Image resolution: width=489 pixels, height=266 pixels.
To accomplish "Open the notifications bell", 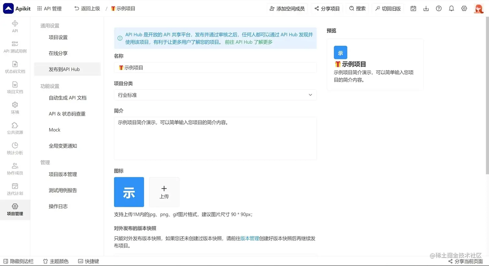I will [x=451, y=8].
